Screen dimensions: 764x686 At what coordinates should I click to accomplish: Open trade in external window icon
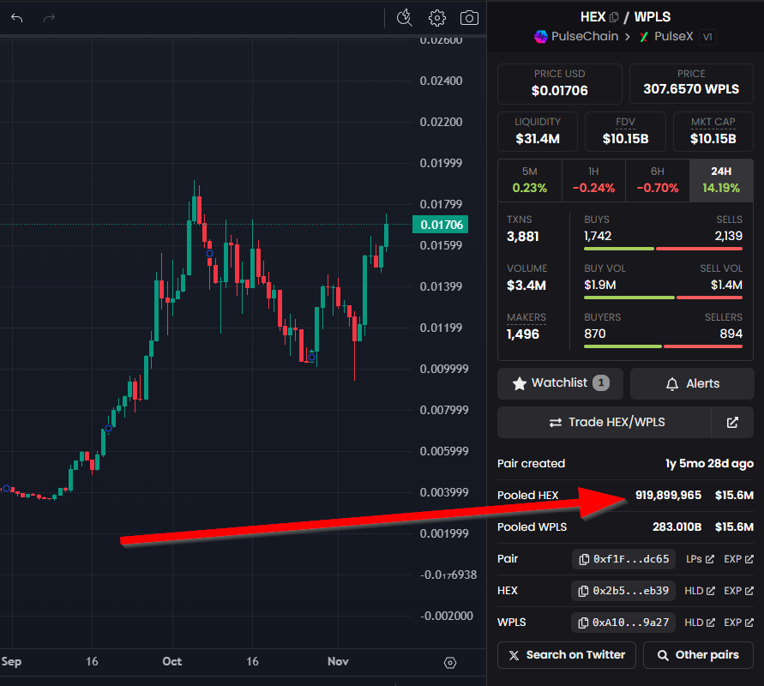point(732,423)
